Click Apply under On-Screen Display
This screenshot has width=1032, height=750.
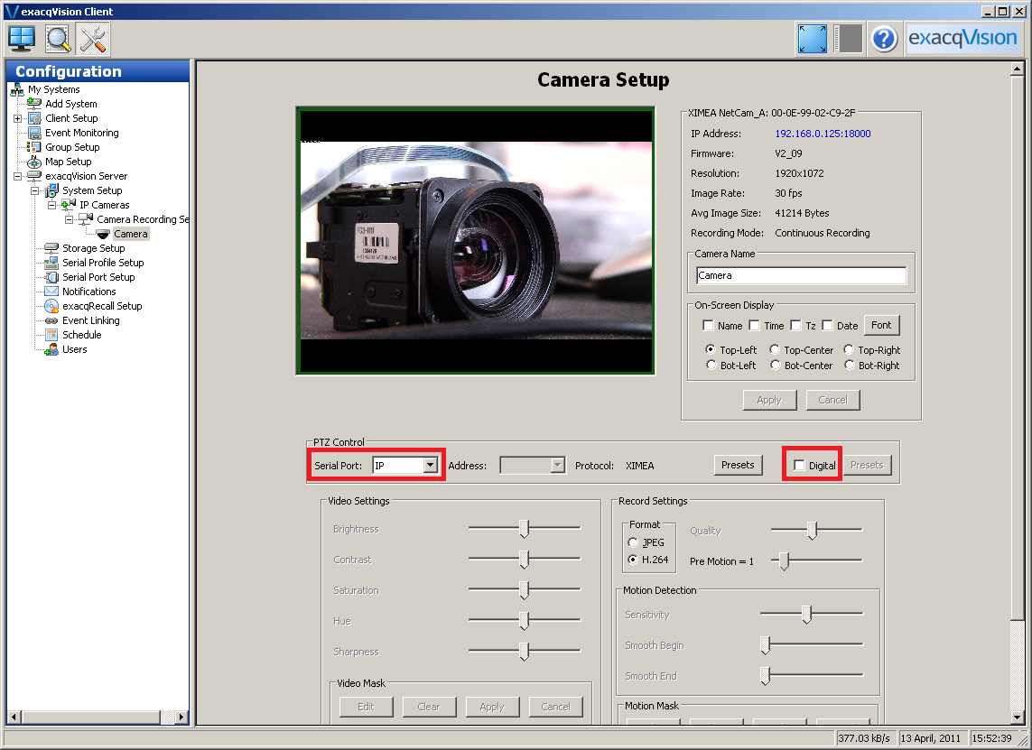click(x=769, y=400)
